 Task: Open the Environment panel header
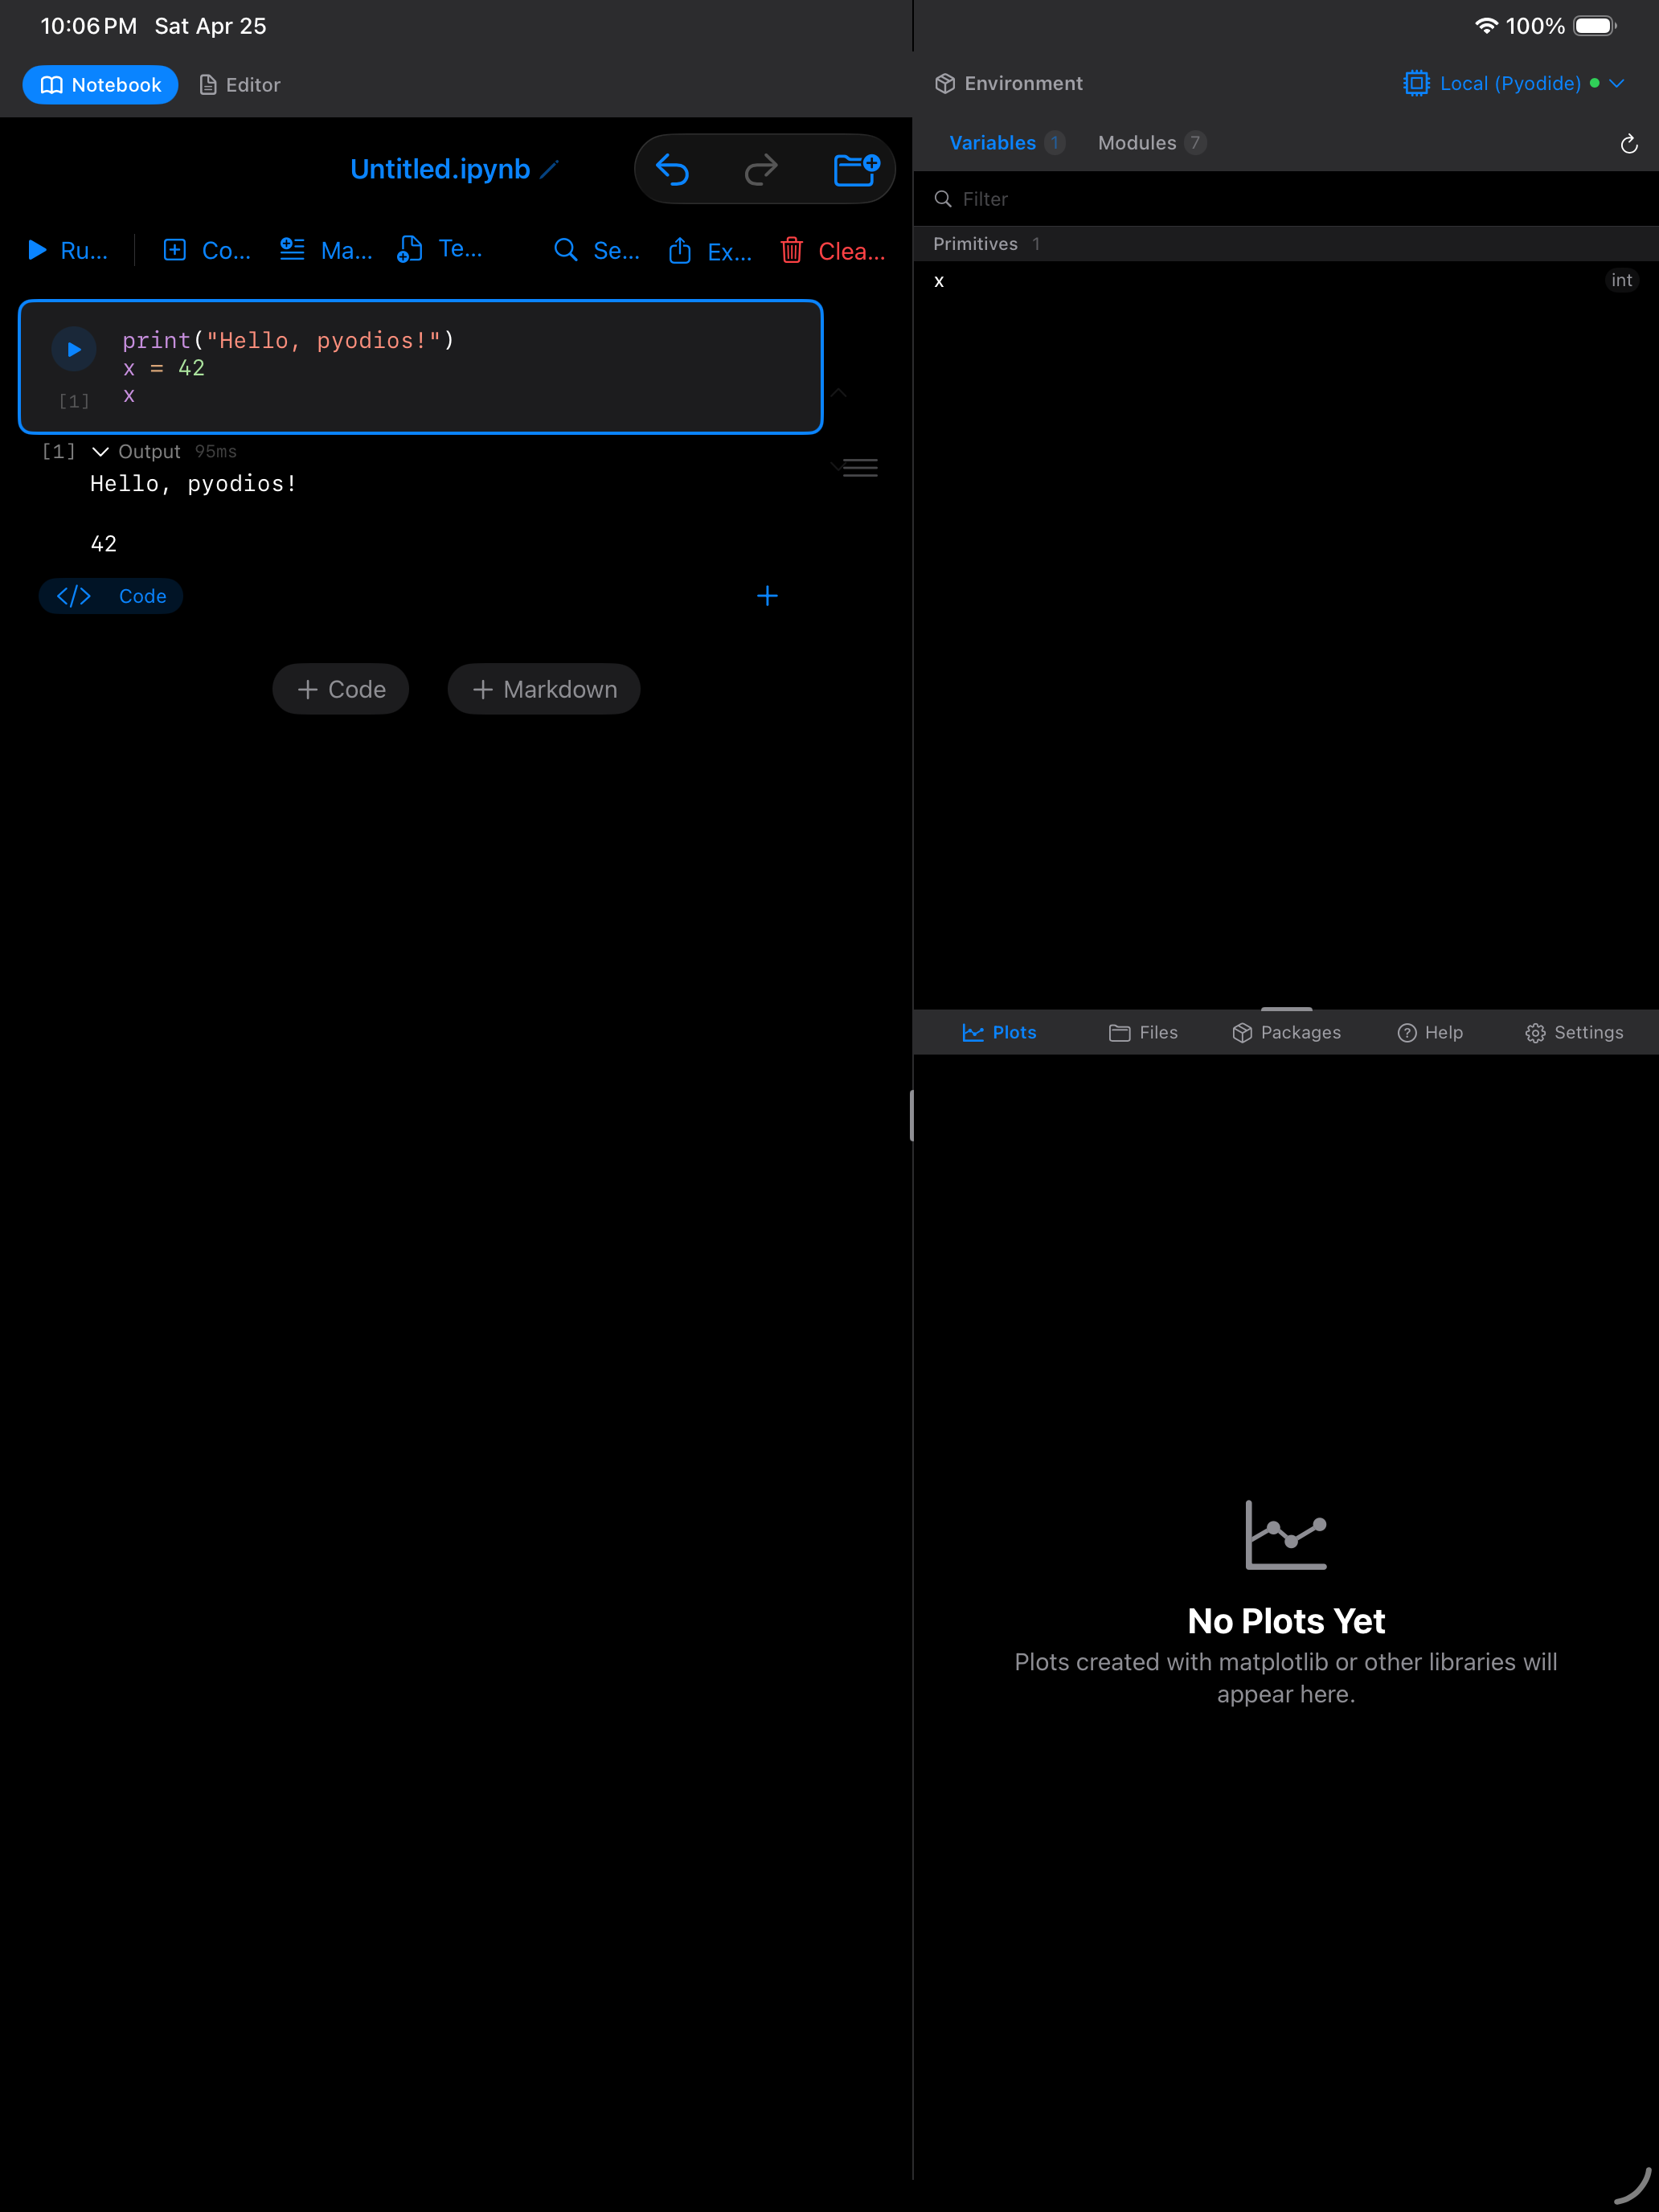1008,83
